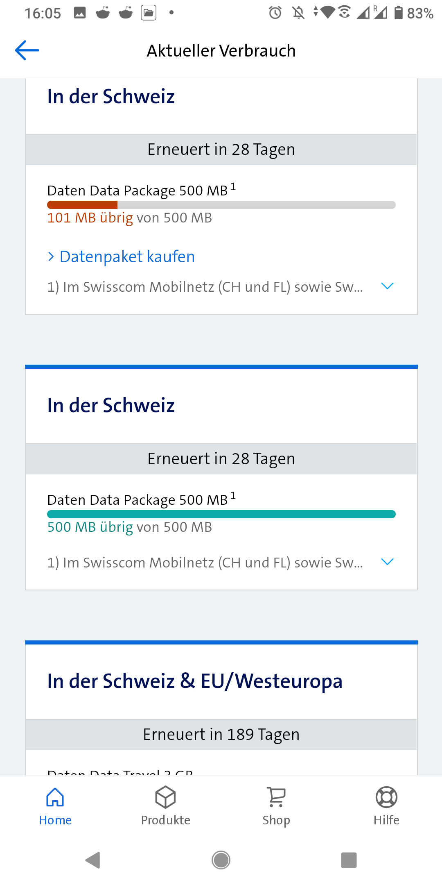Tap the back arrow in the header
This screenshot has height=885, width=442.
point(27,50)
